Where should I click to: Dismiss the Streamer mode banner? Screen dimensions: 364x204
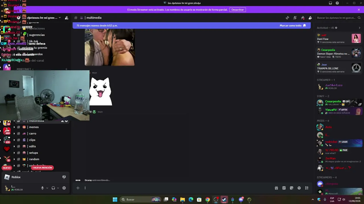(359, 10)
